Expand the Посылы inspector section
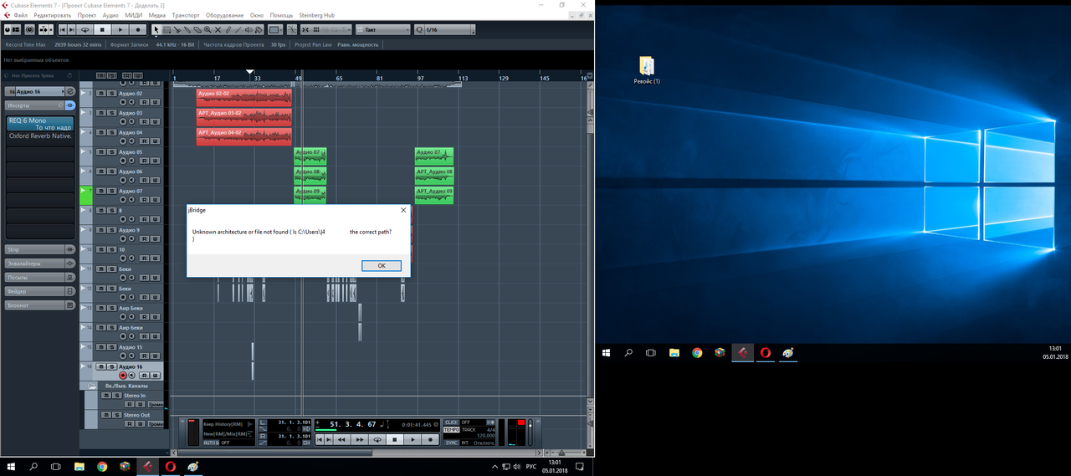 pos(38,277)
